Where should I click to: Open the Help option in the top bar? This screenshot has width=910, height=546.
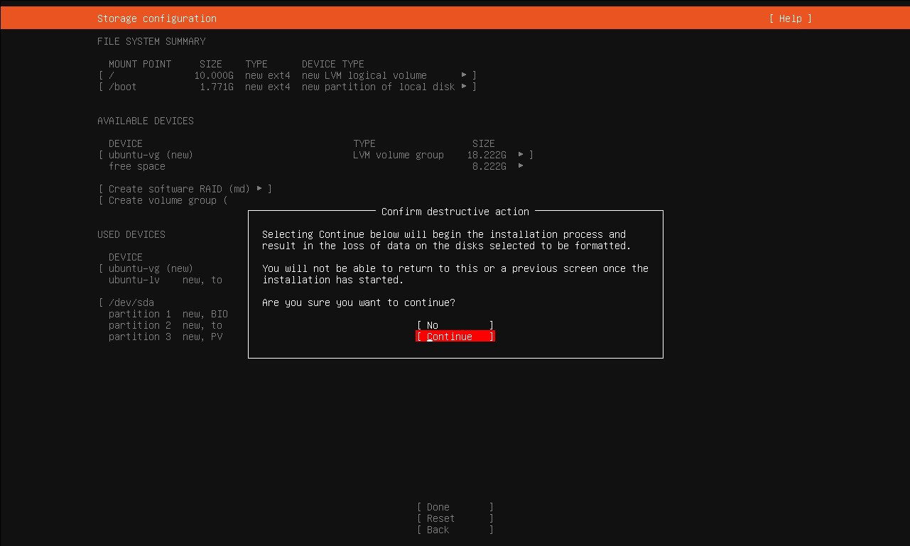click(x=789, y=18)
